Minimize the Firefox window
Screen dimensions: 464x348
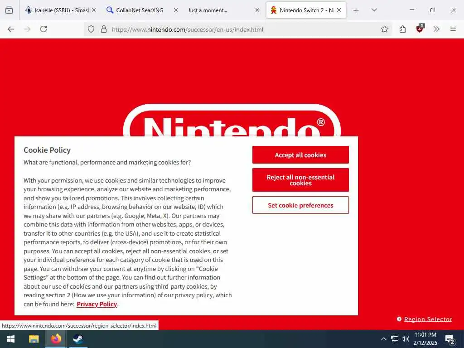click(411, 10)
